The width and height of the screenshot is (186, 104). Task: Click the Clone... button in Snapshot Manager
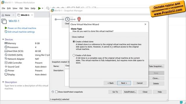(x=156, y=78)
